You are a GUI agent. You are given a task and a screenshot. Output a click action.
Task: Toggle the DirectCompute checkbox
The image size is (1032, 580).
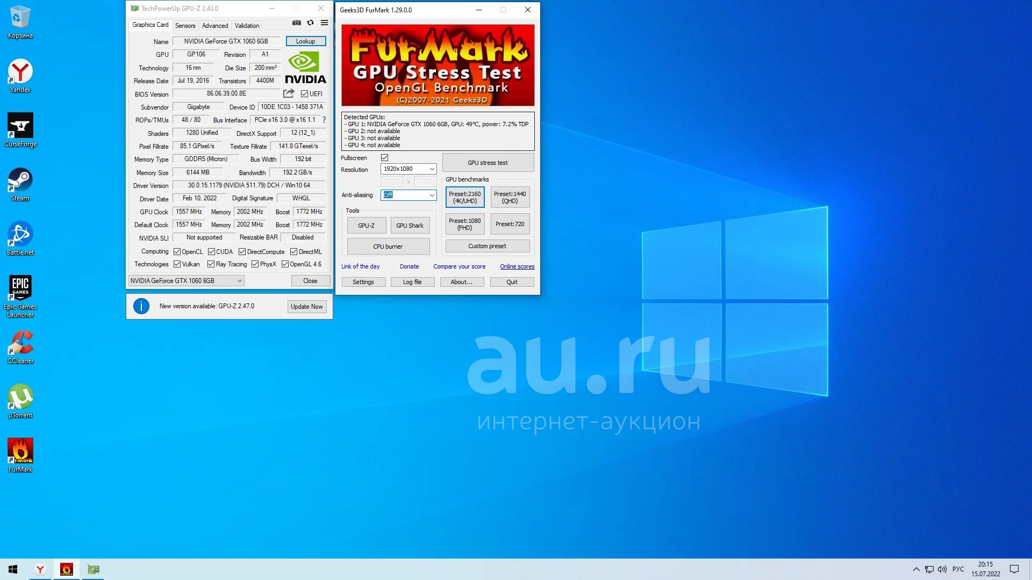click(x=242, y=252)
